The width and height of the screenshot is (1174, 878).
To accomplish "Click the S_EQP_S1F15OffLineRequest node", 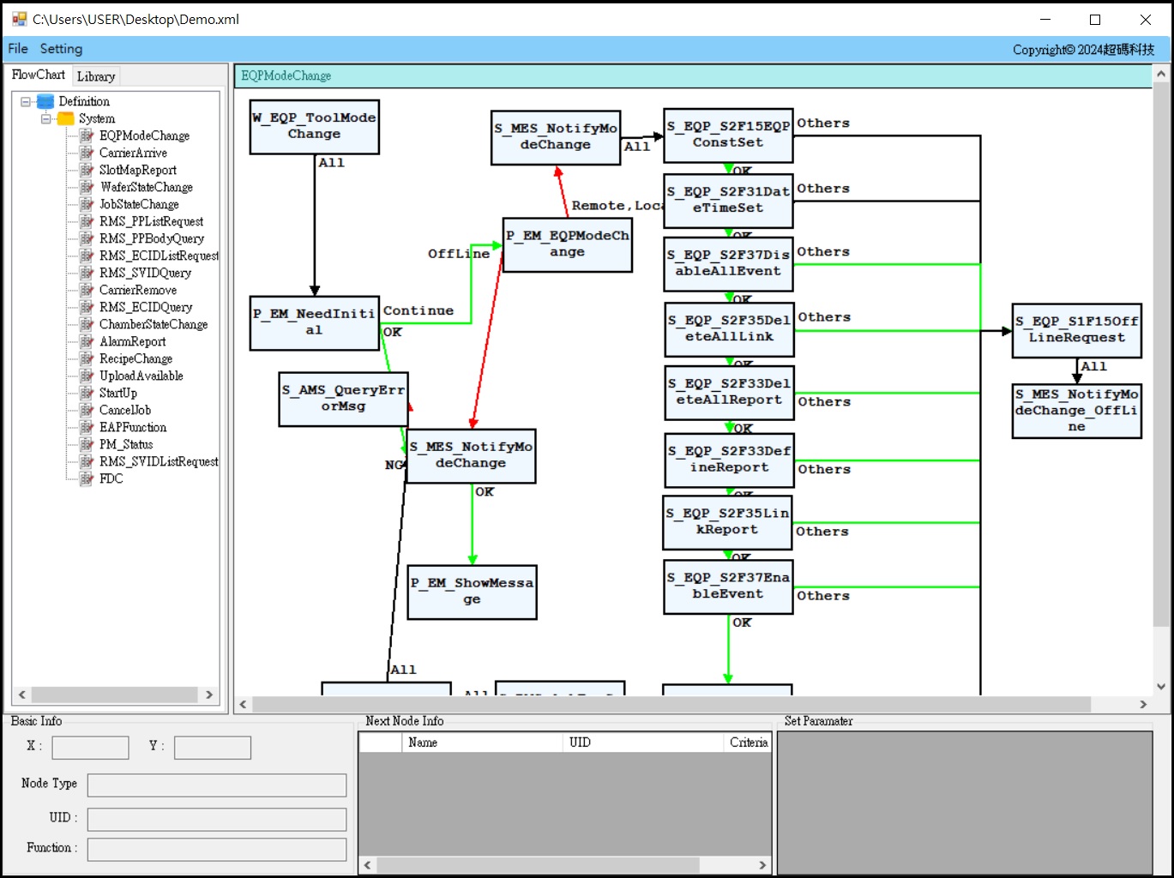I will point(1076,330).
